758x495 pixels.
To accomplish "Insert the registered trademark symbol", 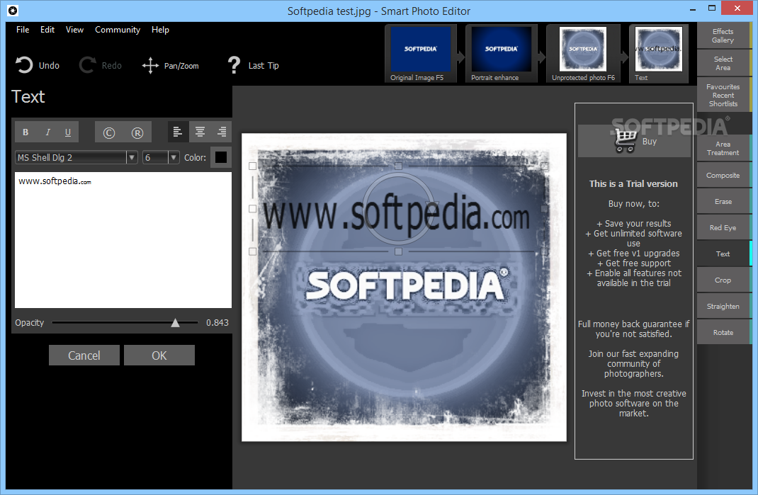I will [x=137, y=133].
